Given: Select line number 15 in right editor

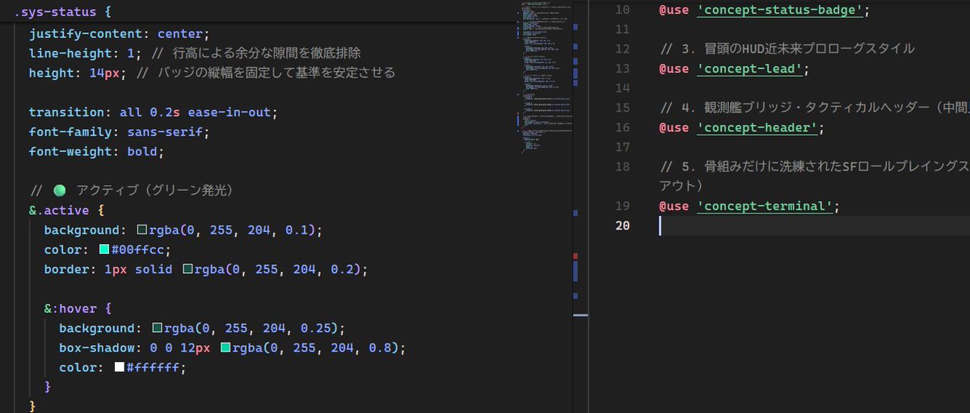Looking at the screenshot, I should click(x=621, y=107).
